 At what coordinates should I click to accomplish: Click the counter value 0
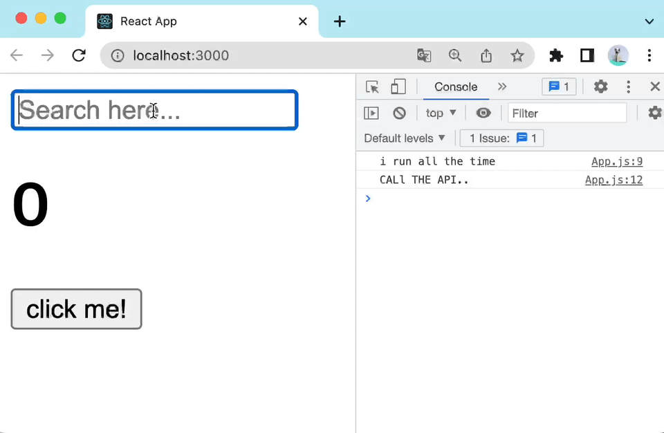[30, 204]
